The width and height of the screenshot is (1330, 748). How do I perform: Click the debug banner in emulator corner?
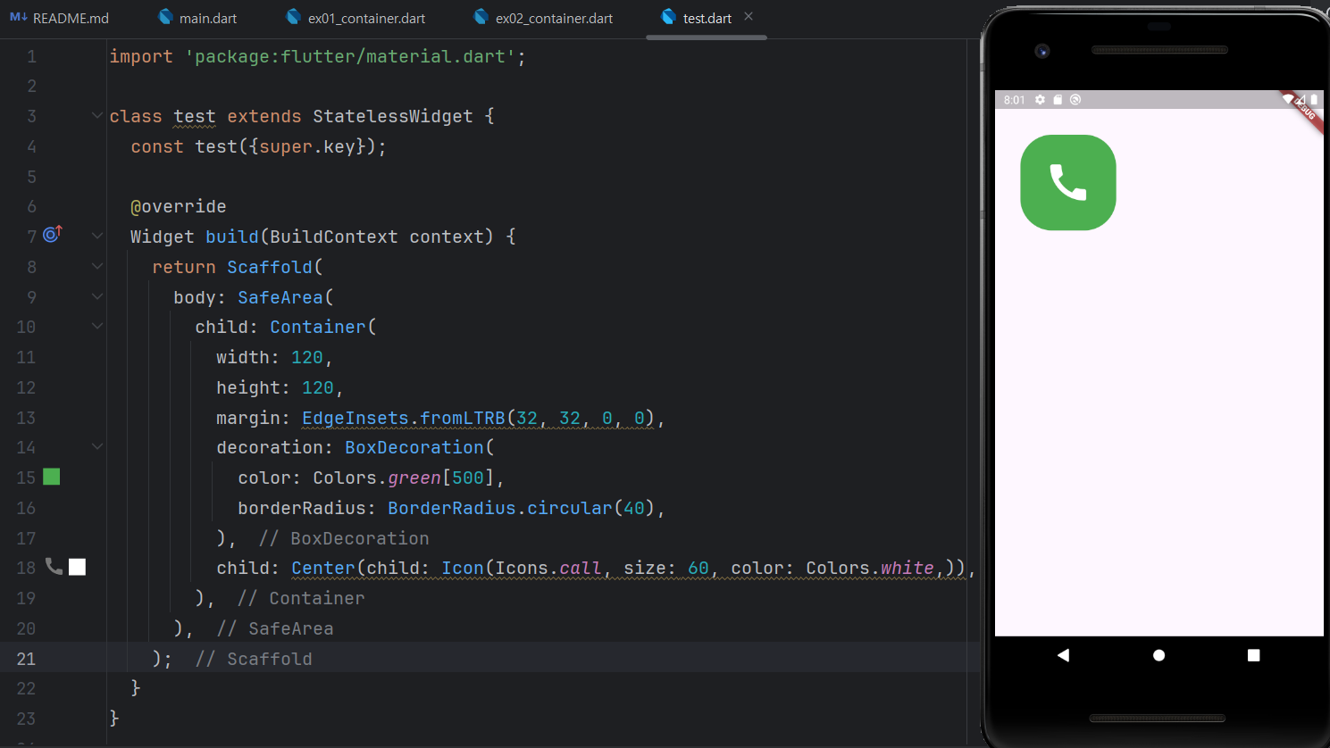point(1304,111)
